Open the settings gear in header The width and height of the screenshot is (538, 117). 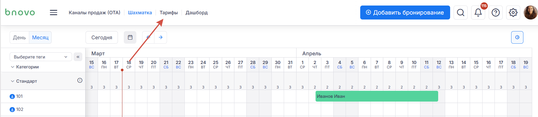[x=513, y=13]
